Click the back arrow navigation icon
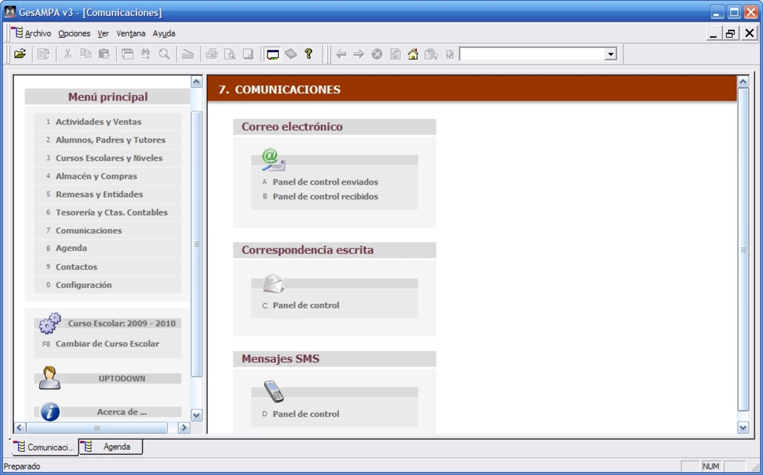The image size is (763, 475). click(x=341, y=54)
